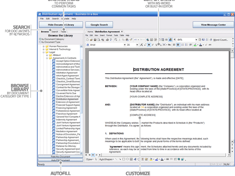Viewport: 235px width, 176px height.
Task: Select the Rectangle drawing tool
Action: 124,159
